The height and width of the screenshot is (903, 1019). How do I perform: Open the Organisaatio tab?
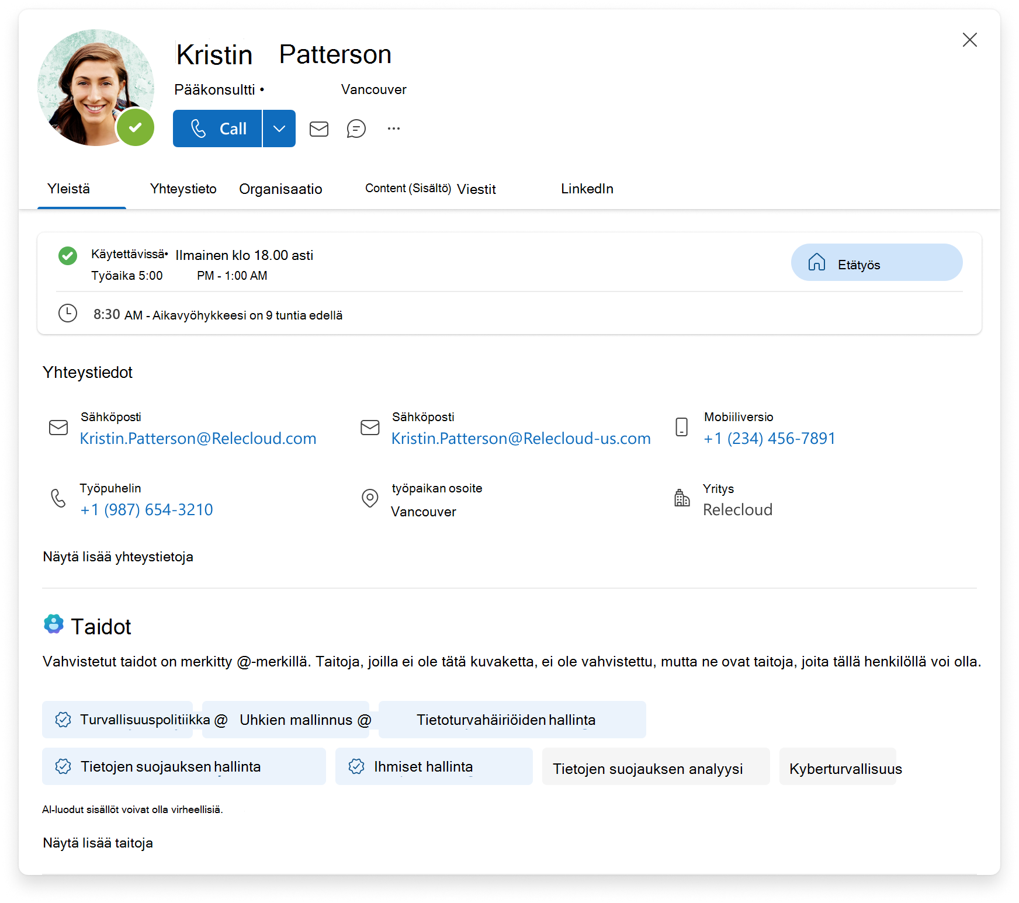pyautogui.click(x=281, y=189)
